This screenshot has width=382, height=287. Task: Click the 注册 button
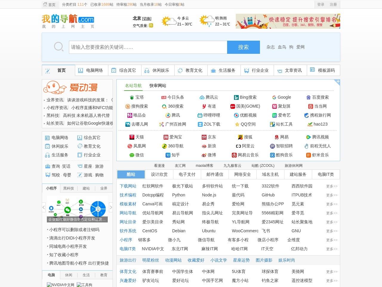pyautogui.click(x=333, y=4)
